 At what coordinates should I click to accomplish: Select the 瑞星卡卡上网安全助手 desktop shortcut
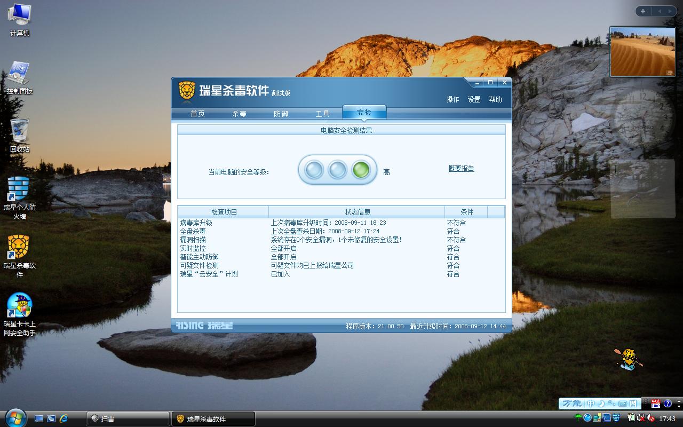20,314
